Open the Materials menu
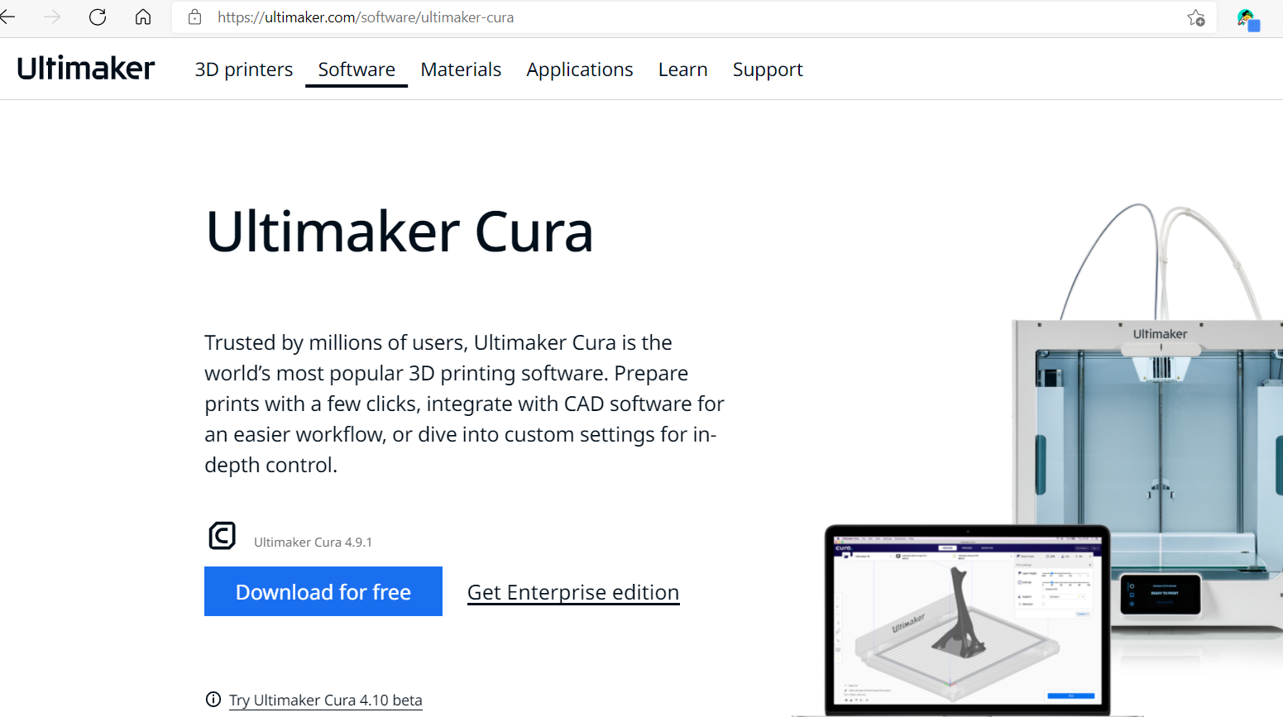This screenshot has height=717, width=1283. (x=461, y=69)
